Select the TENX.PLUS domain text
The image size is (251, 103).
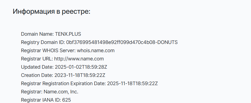point(68,34)
